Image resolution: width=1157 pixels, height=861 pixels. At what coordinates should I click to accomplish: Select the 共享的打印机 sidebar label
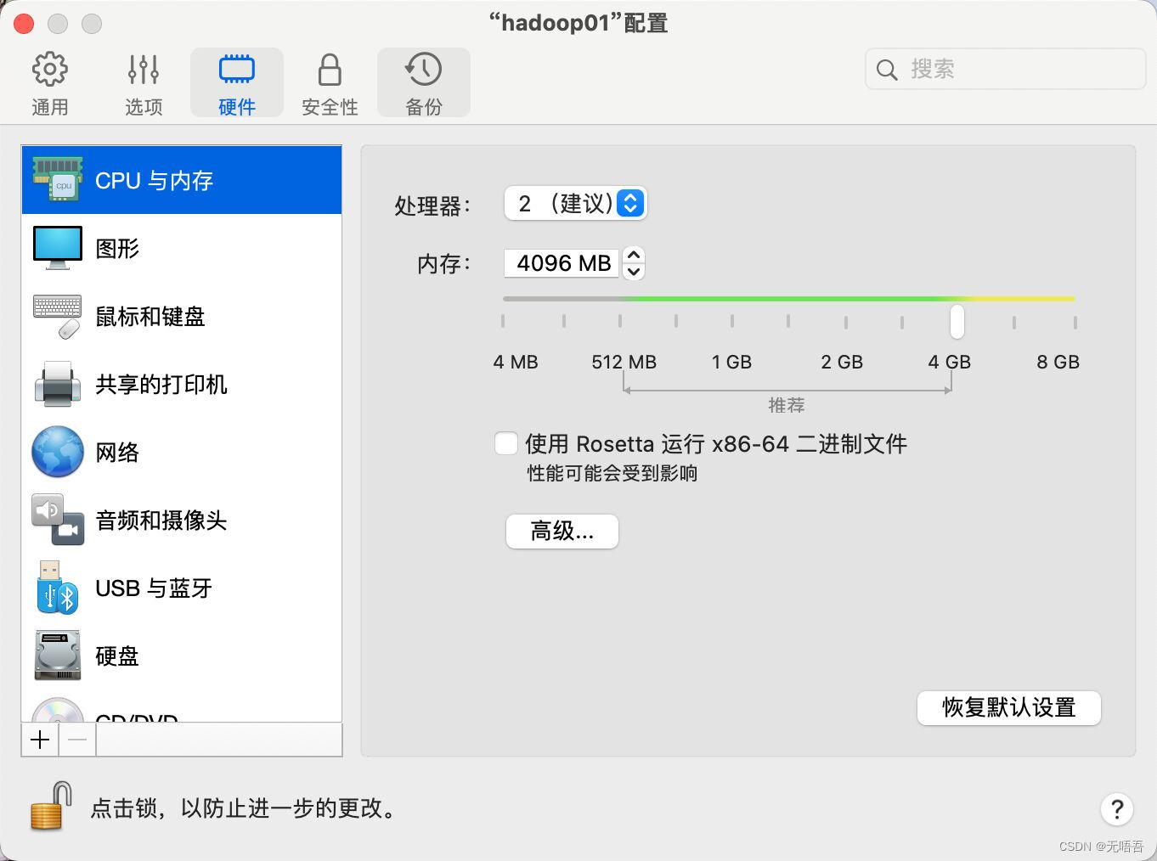click(x=161, y=384)
